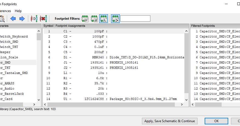Select filtered footprint number 1
Screen dimensions: 240x126
tap(216, 31)
